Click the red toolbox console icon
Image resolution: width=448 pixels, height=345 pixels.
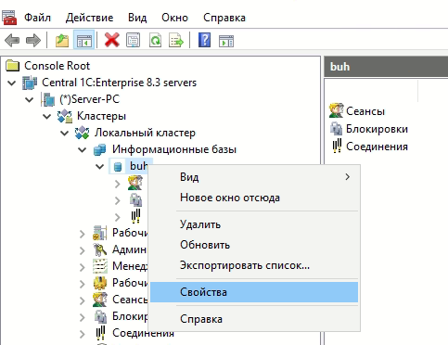pos(9,18)
